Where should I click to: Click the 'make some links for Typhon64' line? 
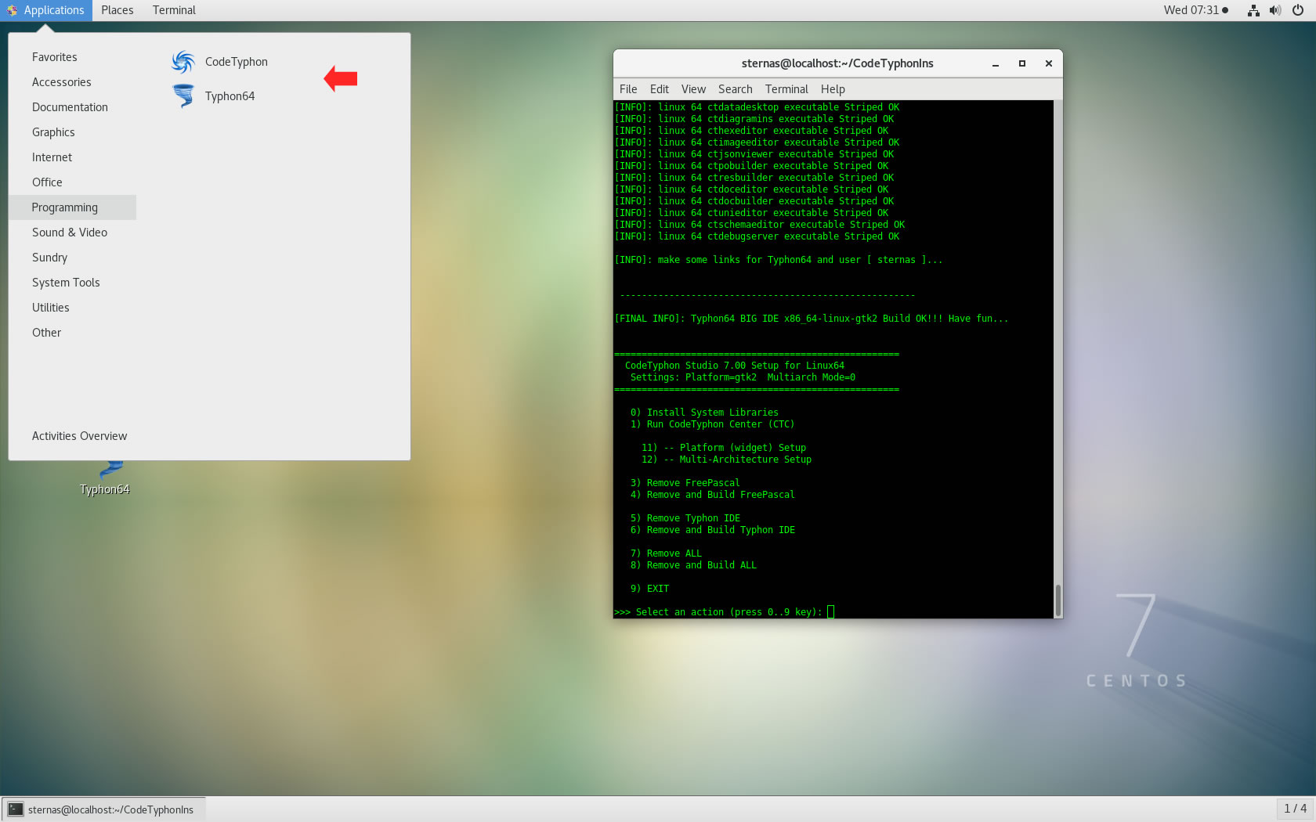779,260
